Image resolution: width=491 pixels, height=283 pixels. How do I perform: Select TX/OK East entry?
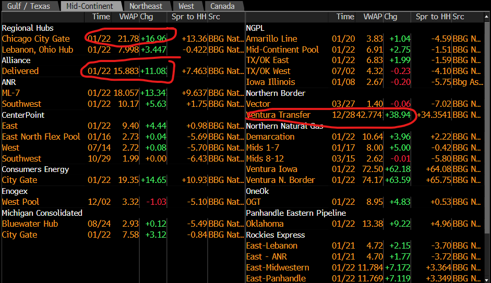365,60
